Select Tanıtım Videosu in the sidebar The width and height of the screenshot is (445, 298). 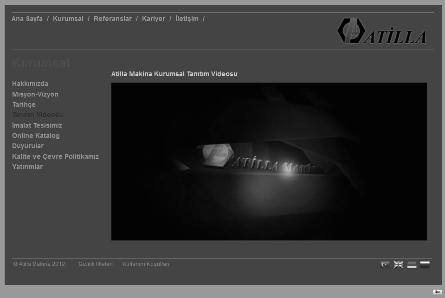(x=38, y=115)
